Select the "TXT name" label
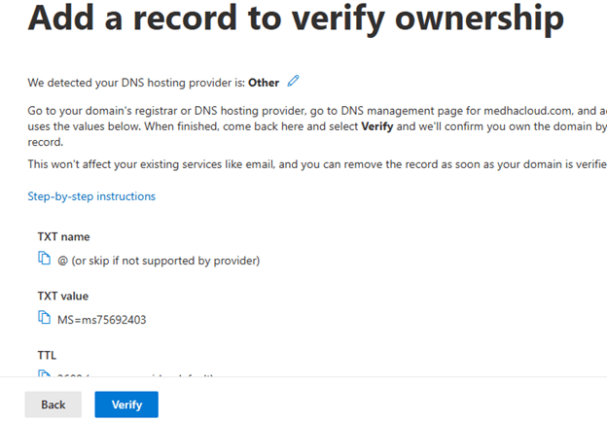 point(64,236)
